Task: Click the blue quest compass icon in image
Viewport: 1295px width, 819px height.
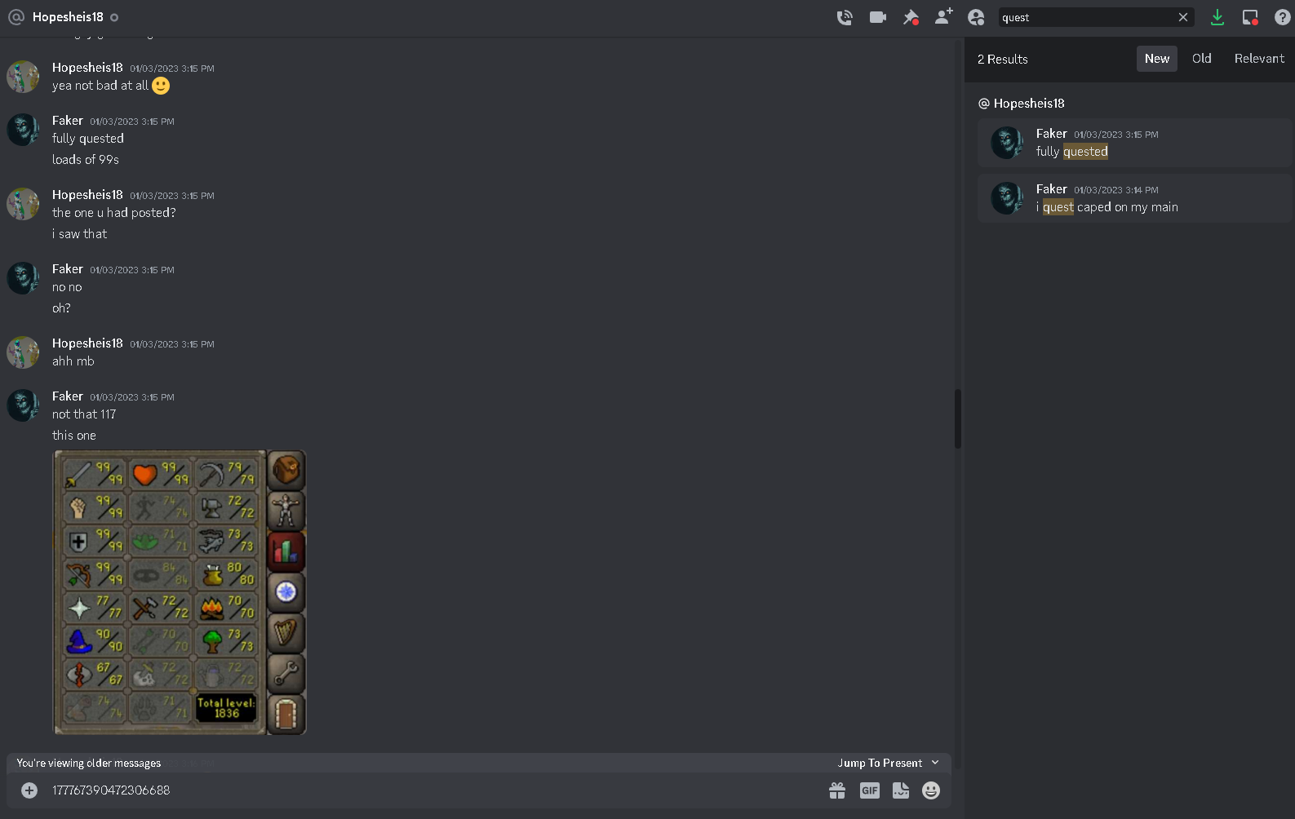Action: (x=286, y=592)
